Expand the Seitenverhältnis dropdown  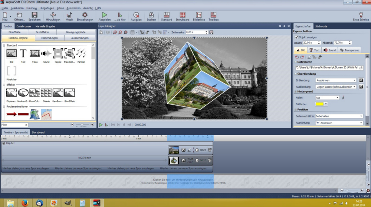pyautogui.click(x=361, y=116)
